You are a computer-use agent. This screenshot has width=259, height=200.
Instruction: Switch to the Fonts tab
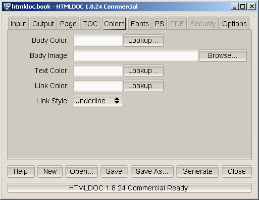(140, 24)
